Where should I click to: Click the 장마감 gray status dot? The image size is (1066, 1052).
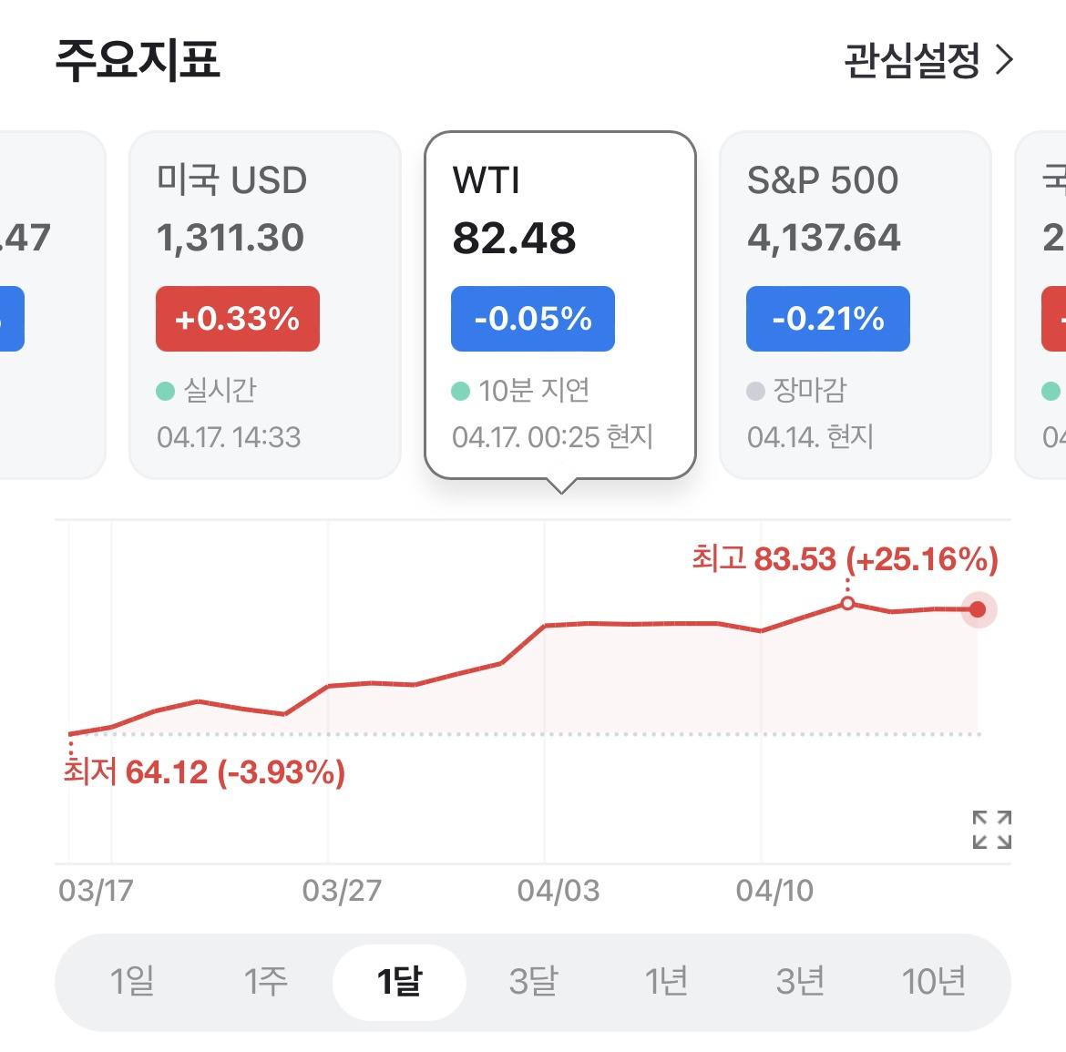click(756, 391)
